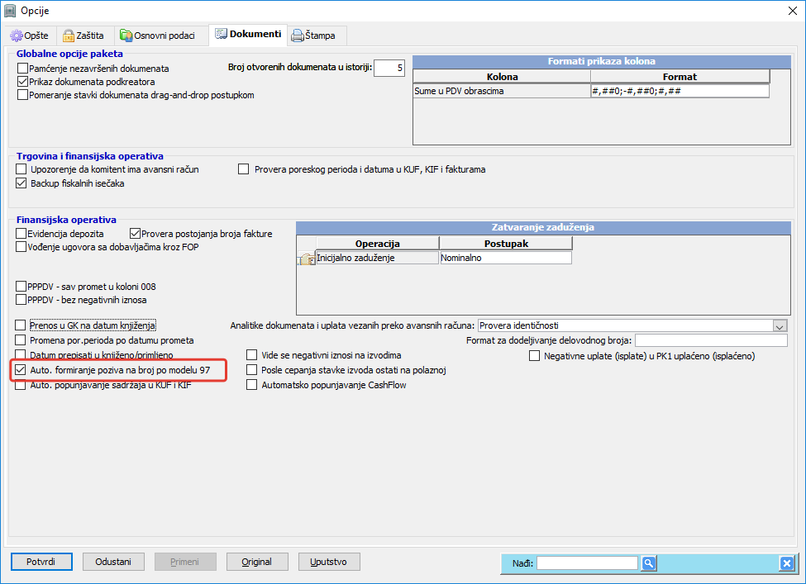
Task: Click the Odustani button
Action: 113,562
